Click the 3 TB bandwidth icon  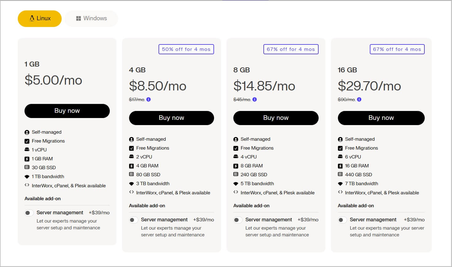132,184
